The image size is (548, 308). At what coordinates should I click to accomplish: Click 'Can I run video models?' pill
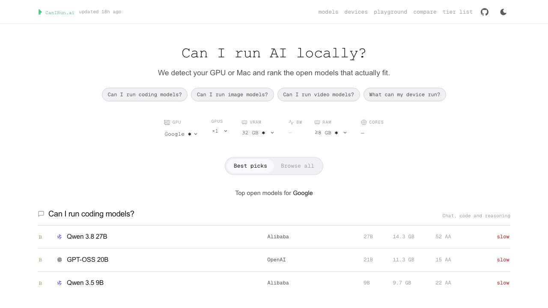click(319, 95)
